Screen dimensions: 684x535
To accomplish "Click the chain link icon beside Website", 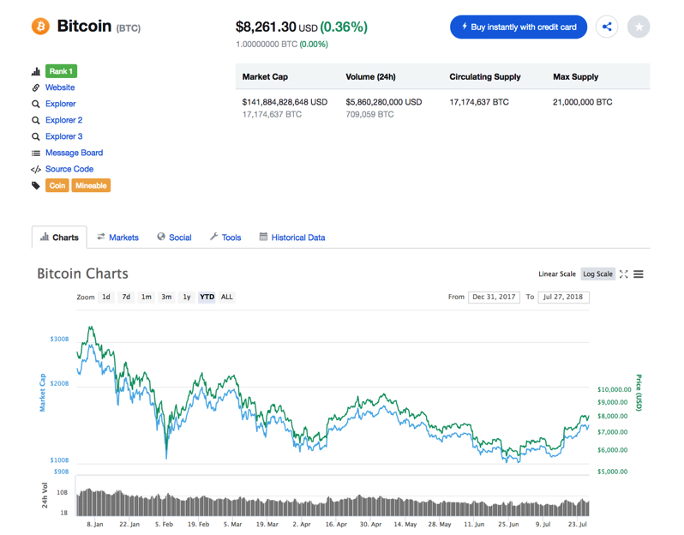I will (x=36, y=87).
